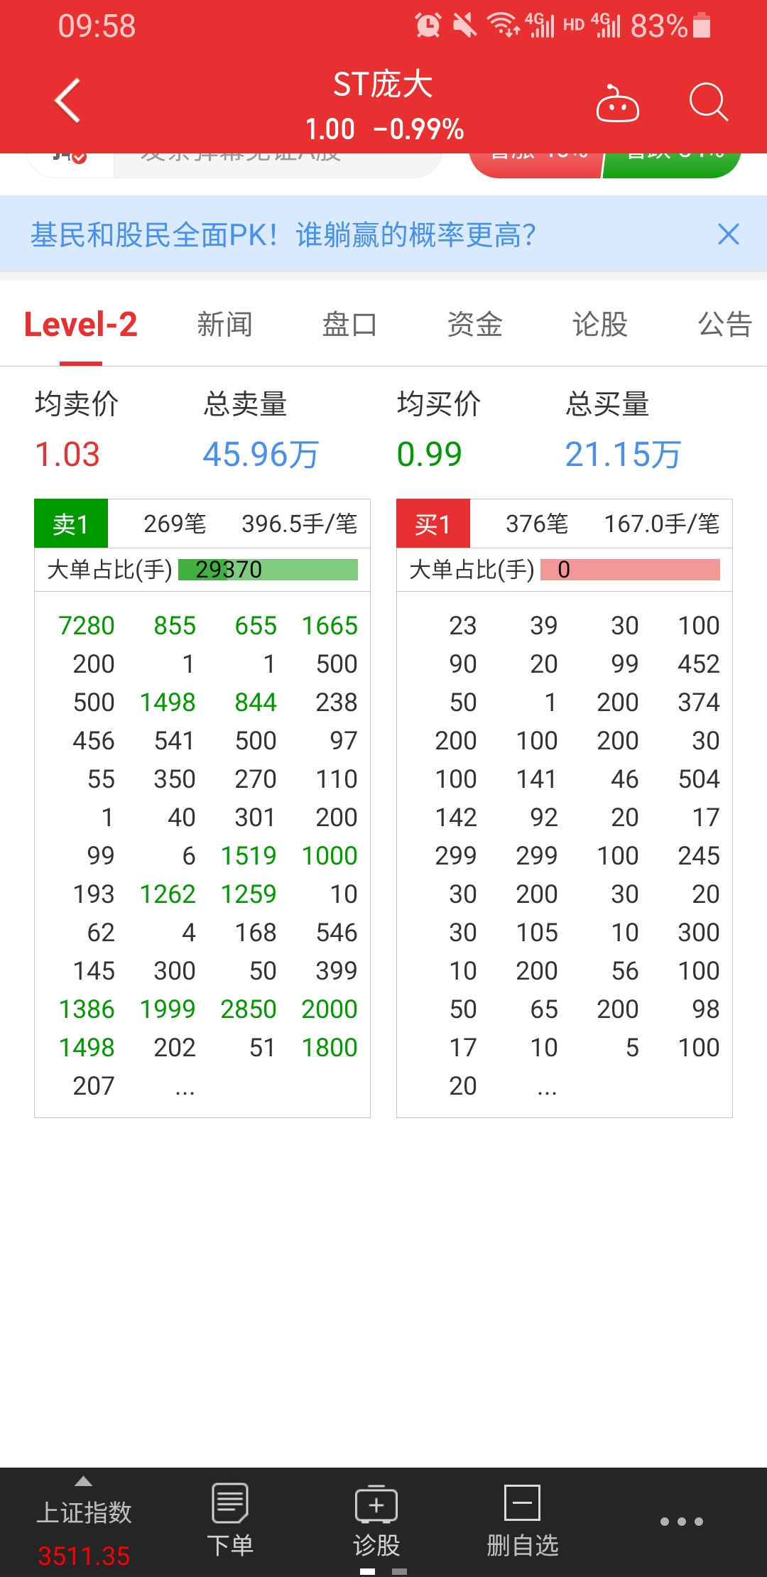
Task: Tap the sell order entry 1519
Action: [x=249, y=856]
